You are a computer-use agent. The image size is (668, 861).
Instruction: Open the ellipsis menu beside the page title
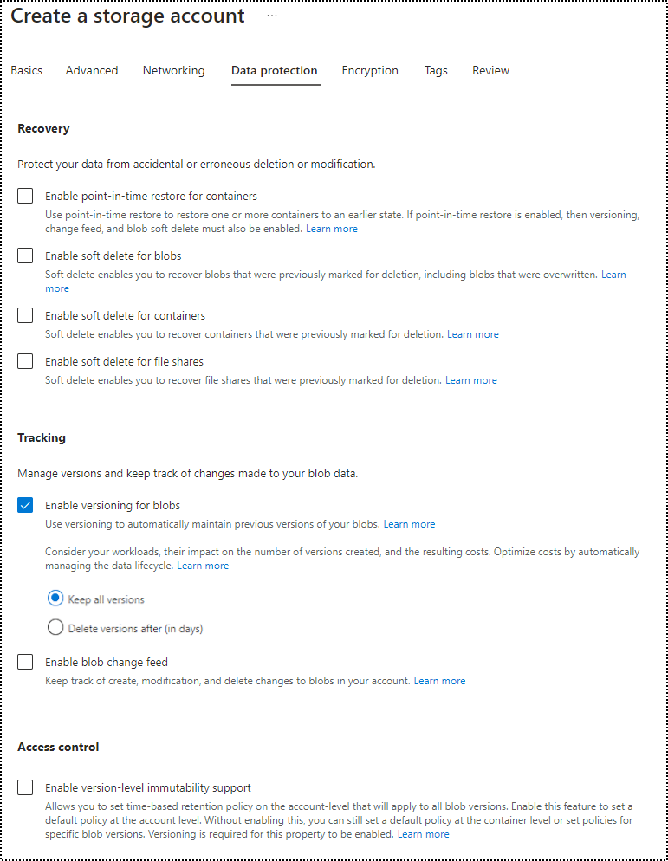(x=272, y=15)
